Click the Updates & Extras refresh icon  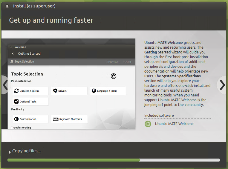16,91
